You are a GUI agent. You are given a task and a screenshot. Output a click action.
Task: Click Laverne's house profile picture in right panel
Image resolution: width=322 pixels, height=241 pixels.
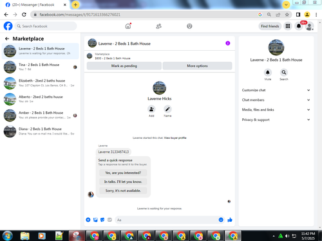[x=276, y=48]
